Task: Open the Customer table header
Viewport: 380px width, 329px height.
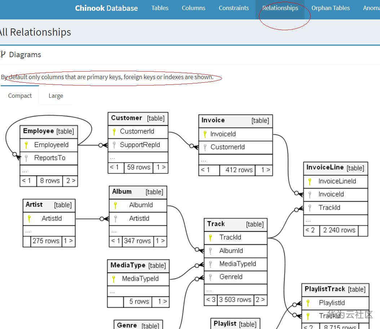Action: [x=138, y=118]
